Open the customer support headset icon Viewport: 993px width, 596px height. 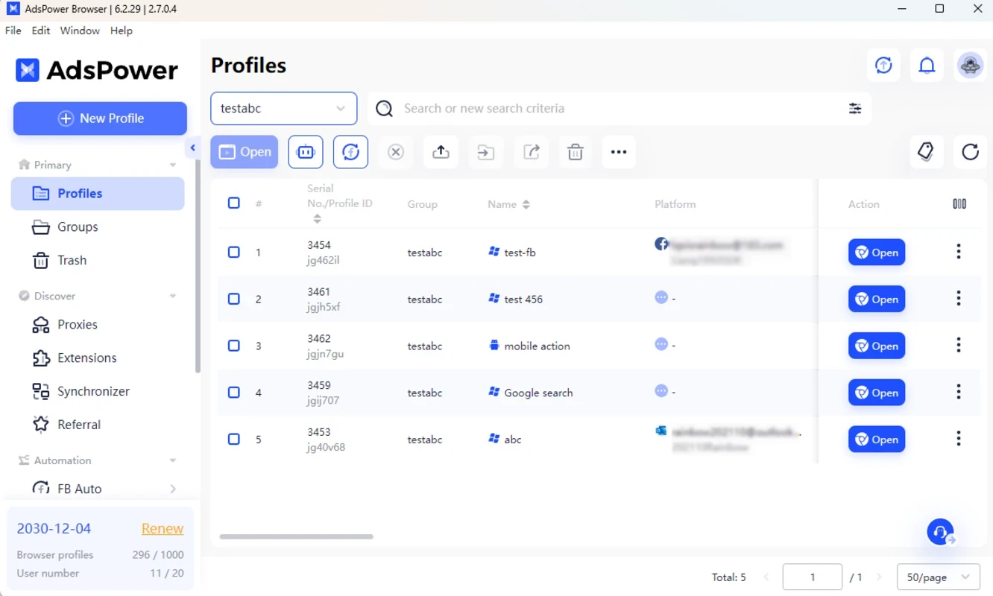coord(941,532)
